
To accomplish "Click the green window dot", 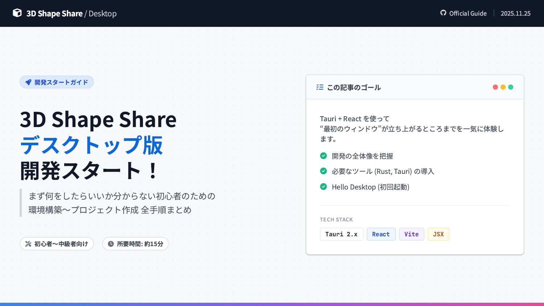I will coord(511,87).
